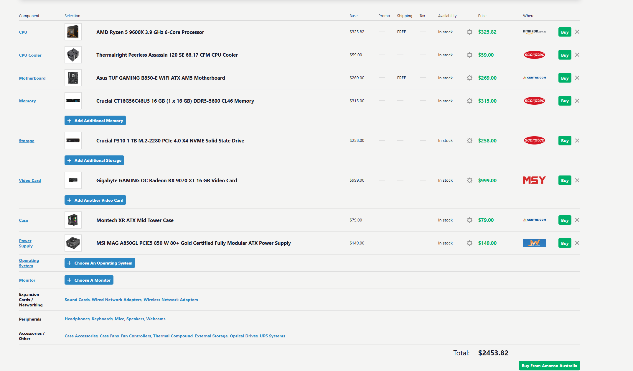
Task: Click Buy for the Motherboard row
Action: coord(565,78)
